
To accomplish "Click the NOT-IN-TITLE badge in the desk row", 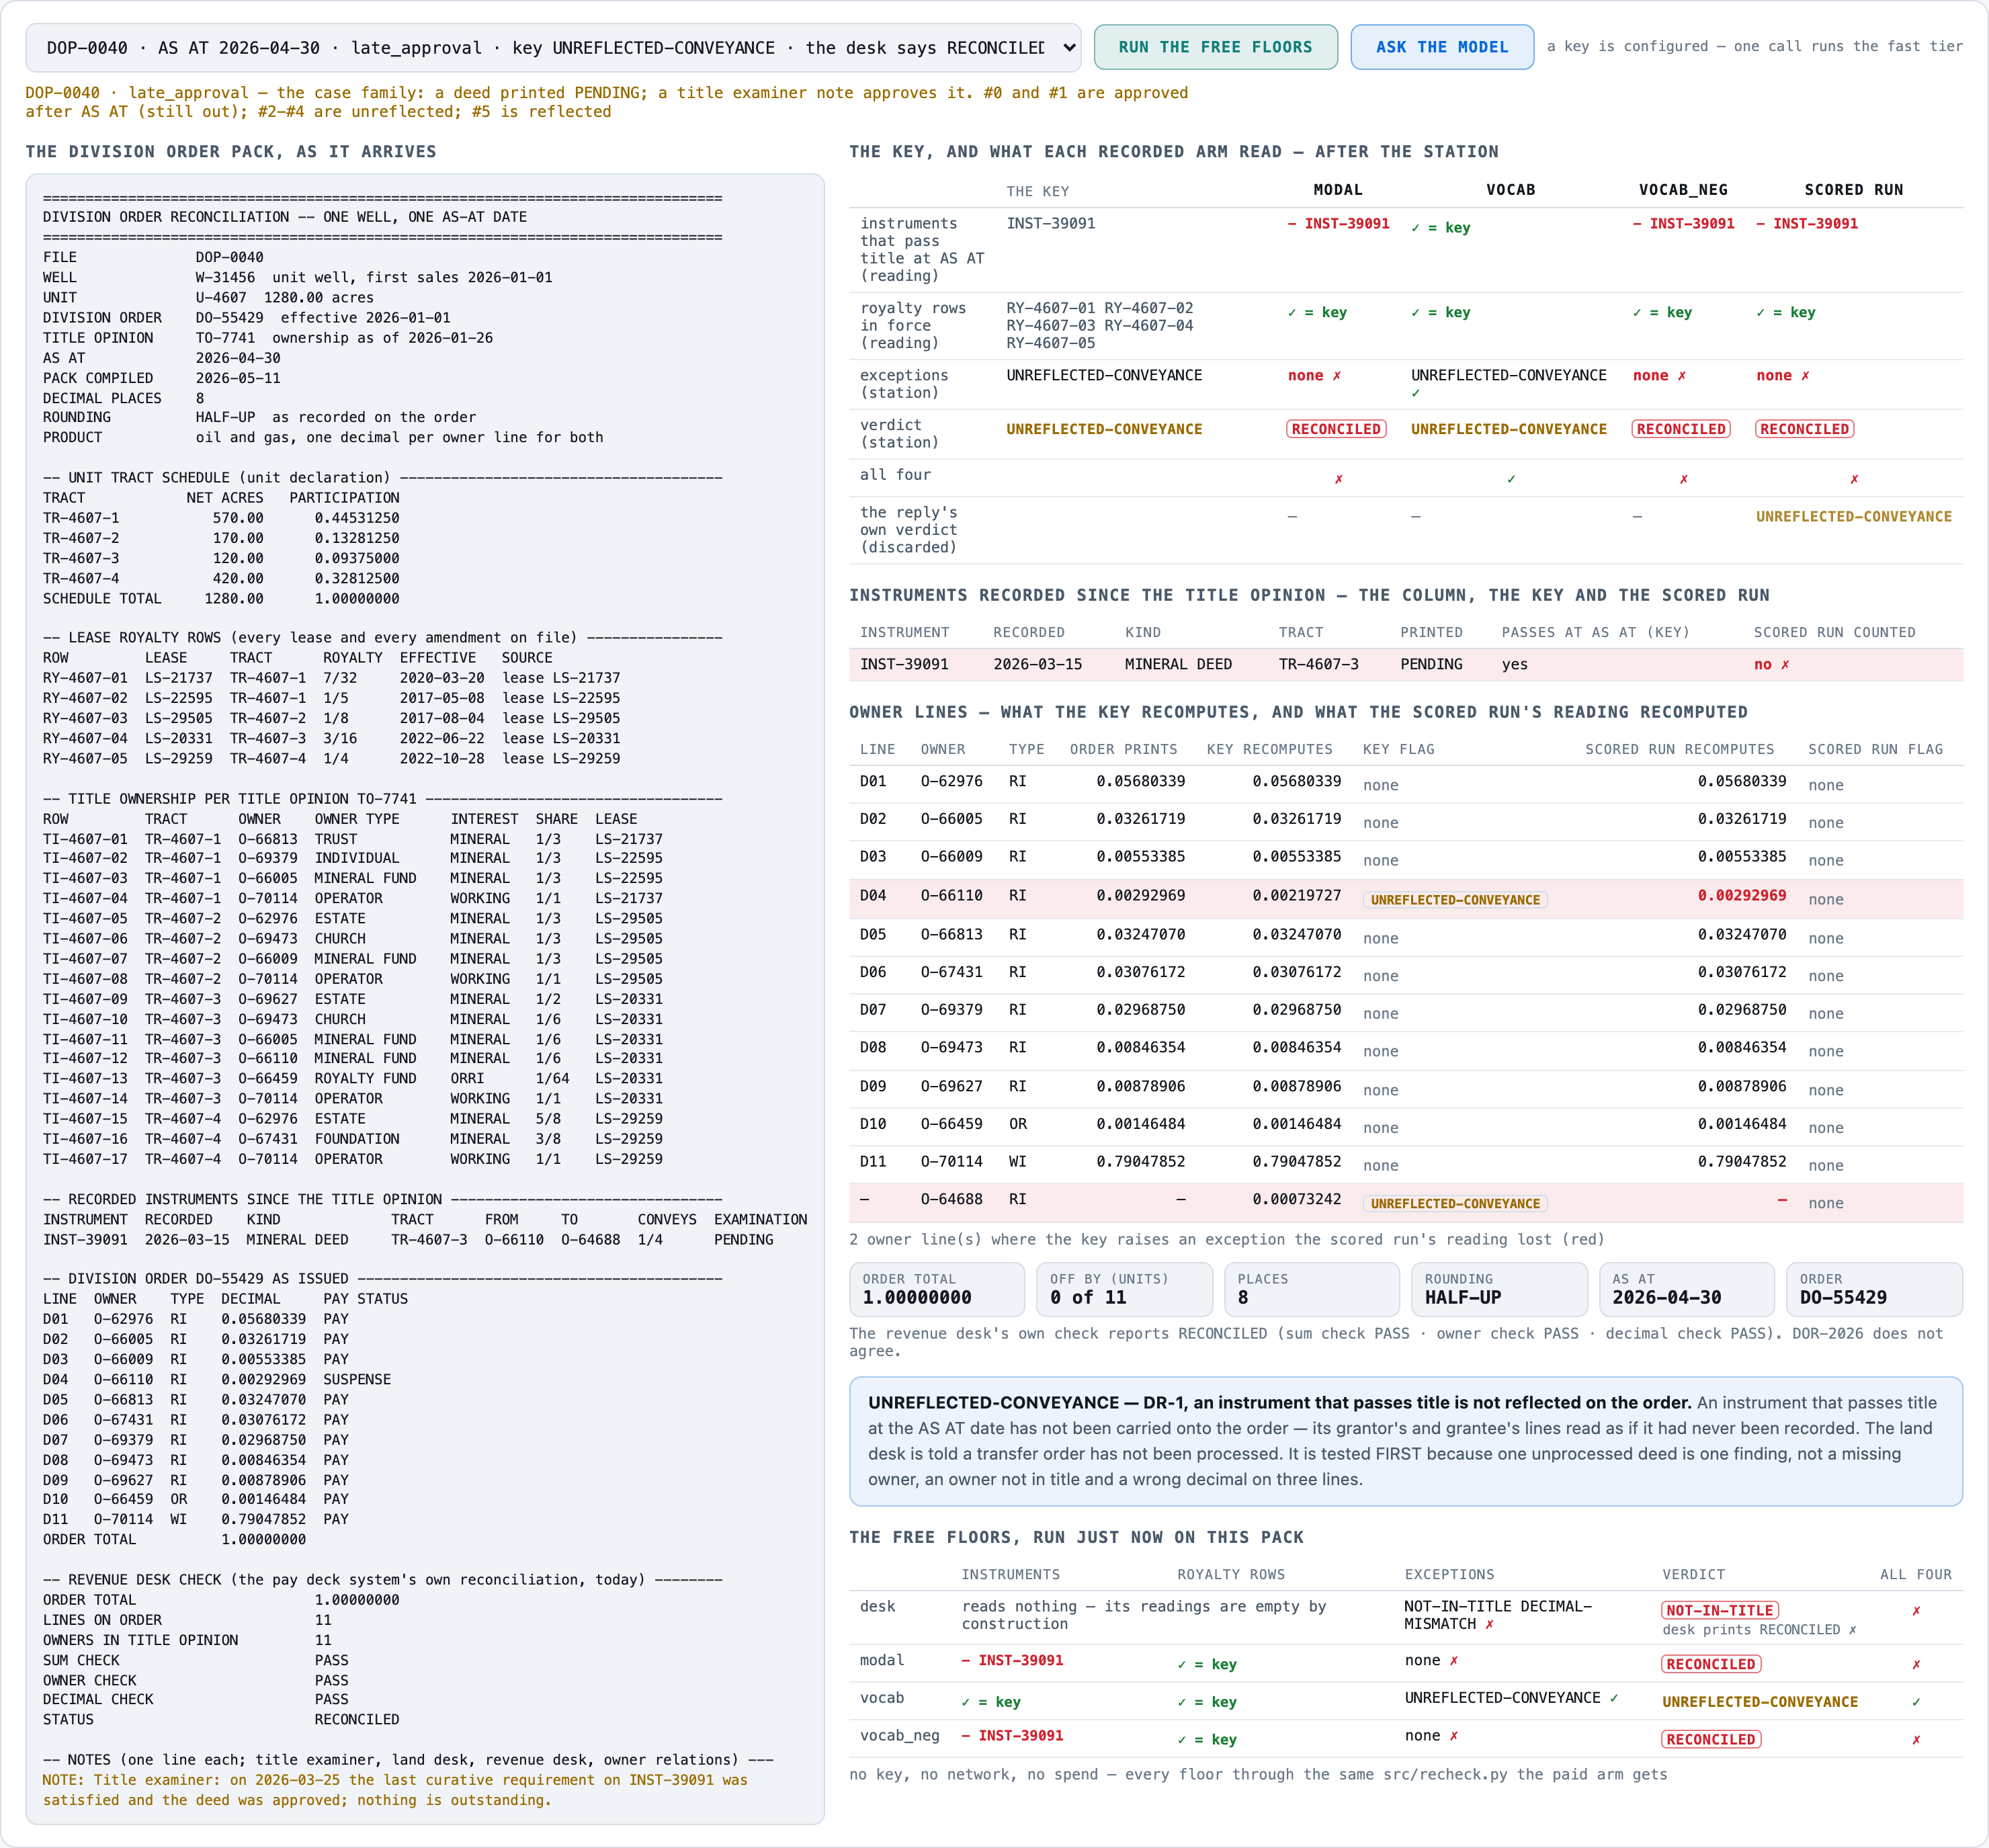I will (x=1719, y=1610).
